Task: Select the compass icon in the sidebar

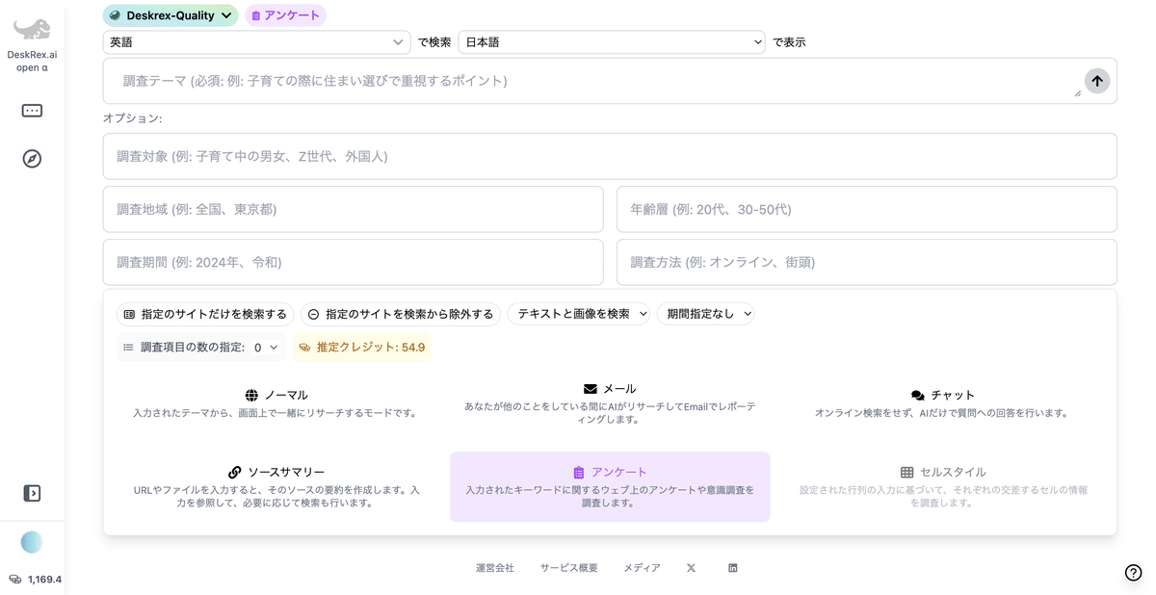Action: pos(32,158)
